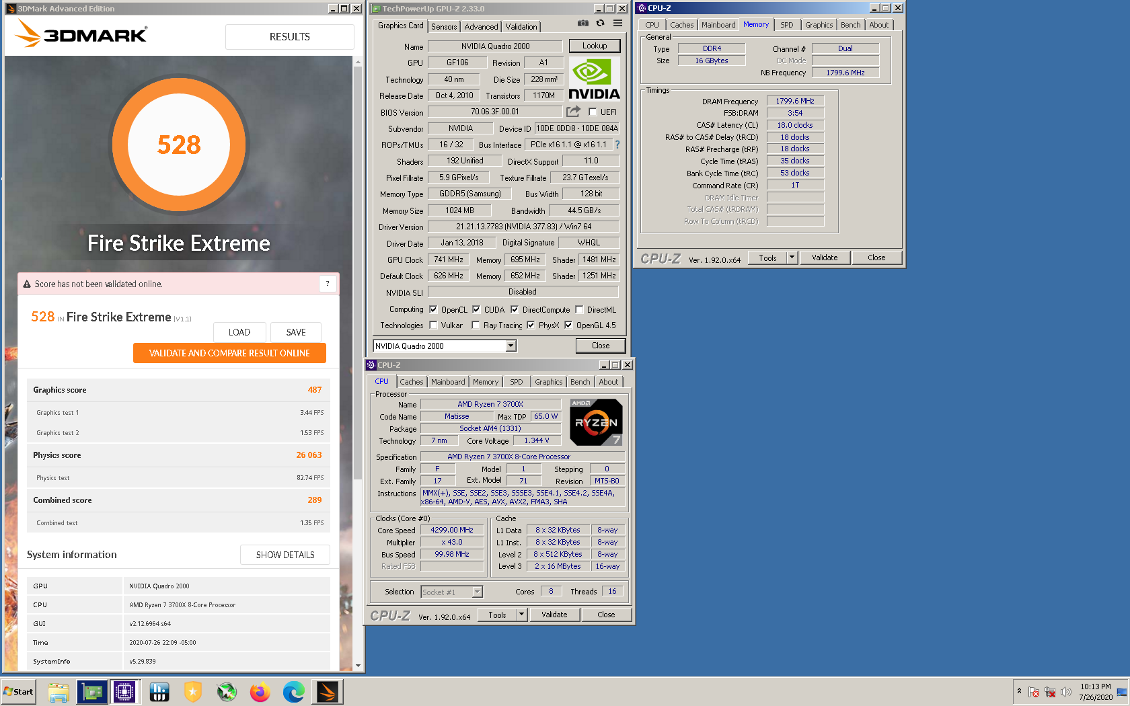Switch to SPD tab in CPU-Z Memory window

click(786, 25)
